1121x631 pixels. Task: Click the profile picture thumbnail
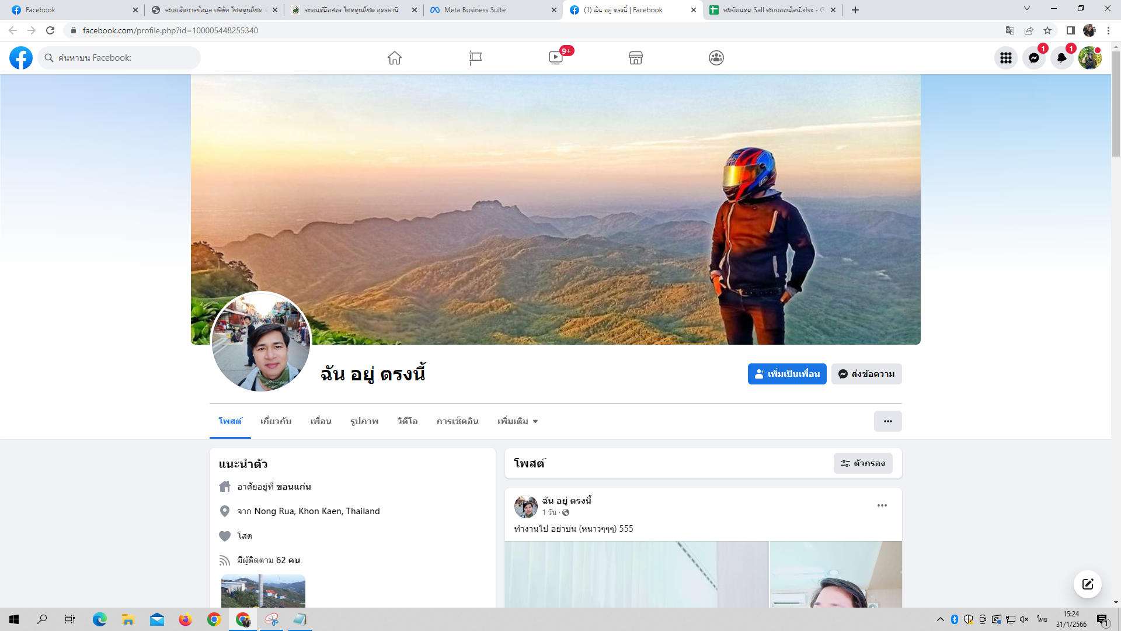click(261, 342)
